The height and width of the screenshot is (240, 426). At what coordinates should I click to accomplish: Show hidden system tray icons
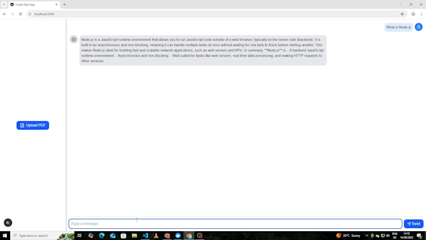[x=366, y=236]
